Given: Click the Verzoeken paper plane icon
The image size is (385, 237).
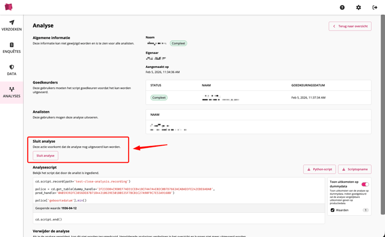Looking at the screenshot, I should (x=11, y=22).
